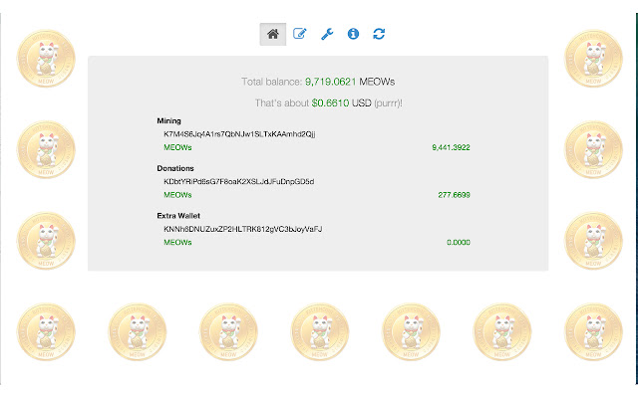Open the edit/compose pencil icon
The width and height of the screenshot is (638, 398).
(299, 34)
